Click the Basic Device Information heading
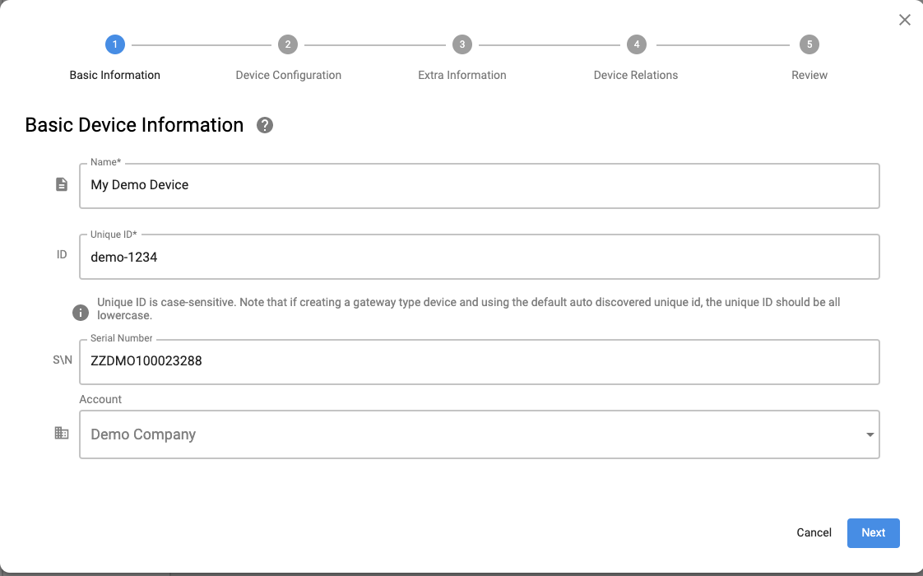Screen dimensions: 923x576 (134, 125)
